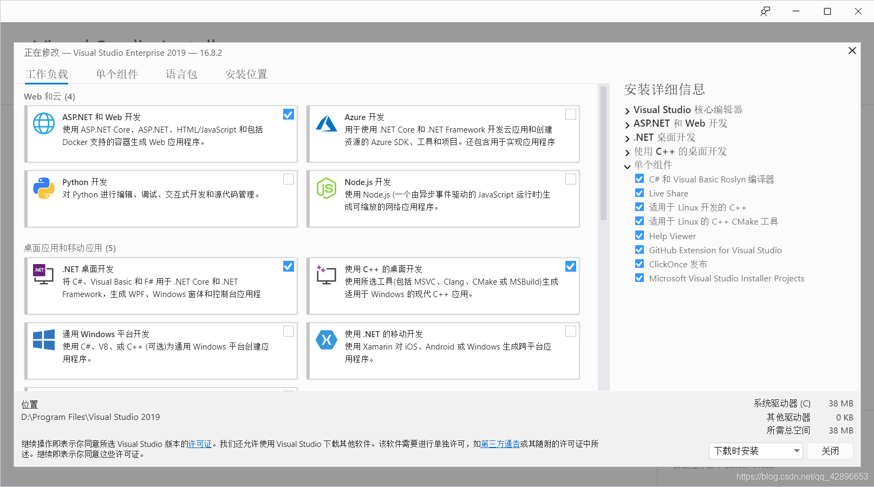Screen dimensions: 874x487
Task: Click the Xamarin mobile development icon
Action: click(x=327, y=340)
